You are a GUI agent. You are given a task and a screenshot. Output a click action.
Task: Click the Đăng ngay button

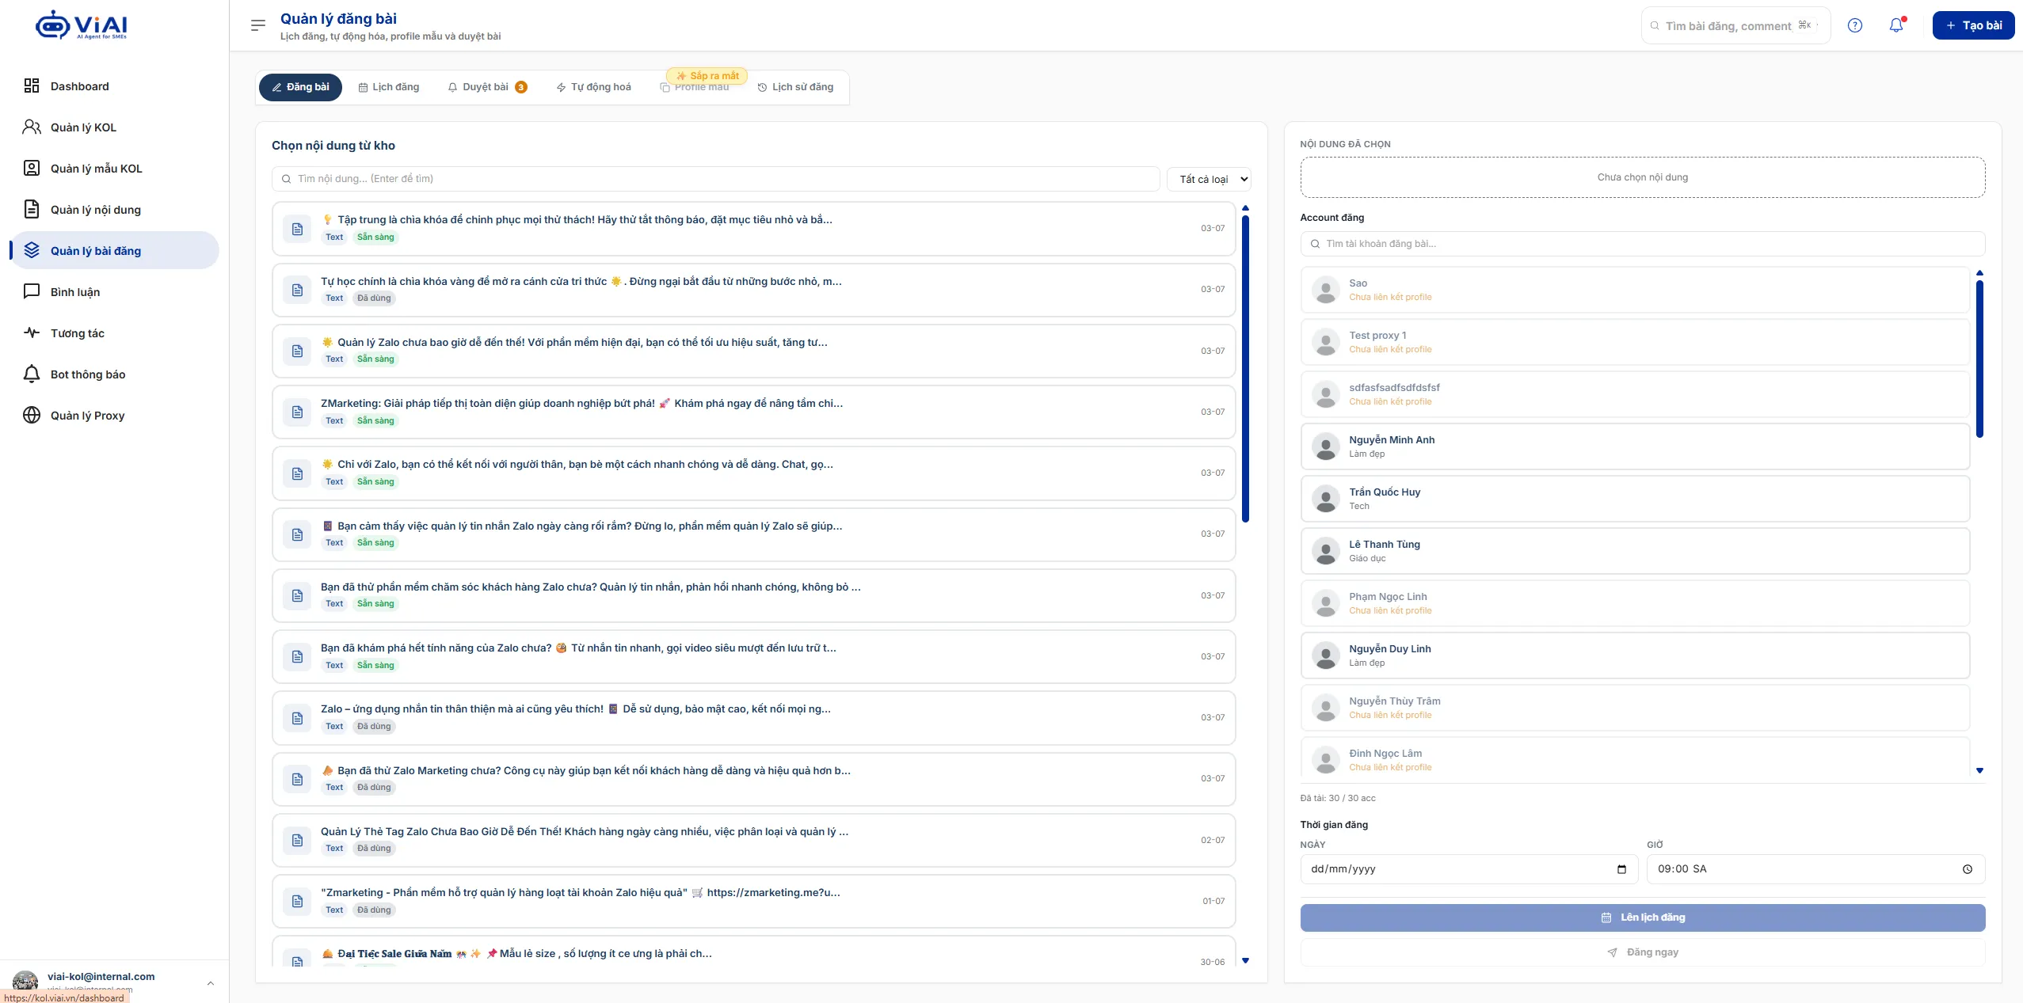click(x=1643, y=952)
